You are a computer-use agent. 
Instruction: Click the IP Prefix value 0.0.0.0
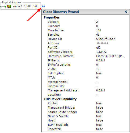click(x=100, y=60)
